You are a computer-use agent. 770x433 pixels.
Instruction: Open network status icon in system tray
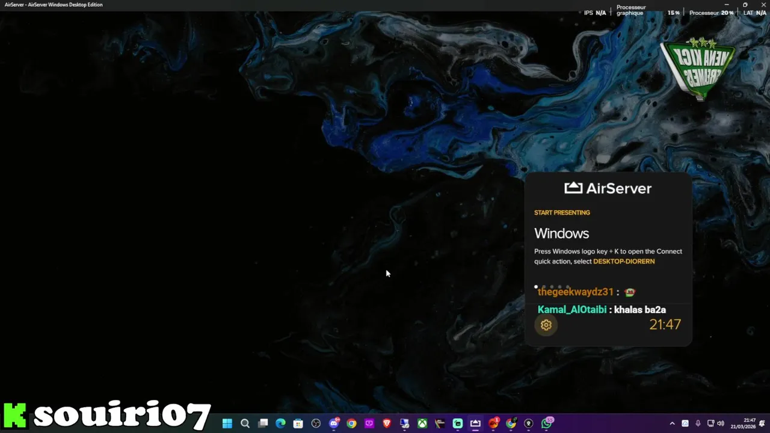pos(710,423)
